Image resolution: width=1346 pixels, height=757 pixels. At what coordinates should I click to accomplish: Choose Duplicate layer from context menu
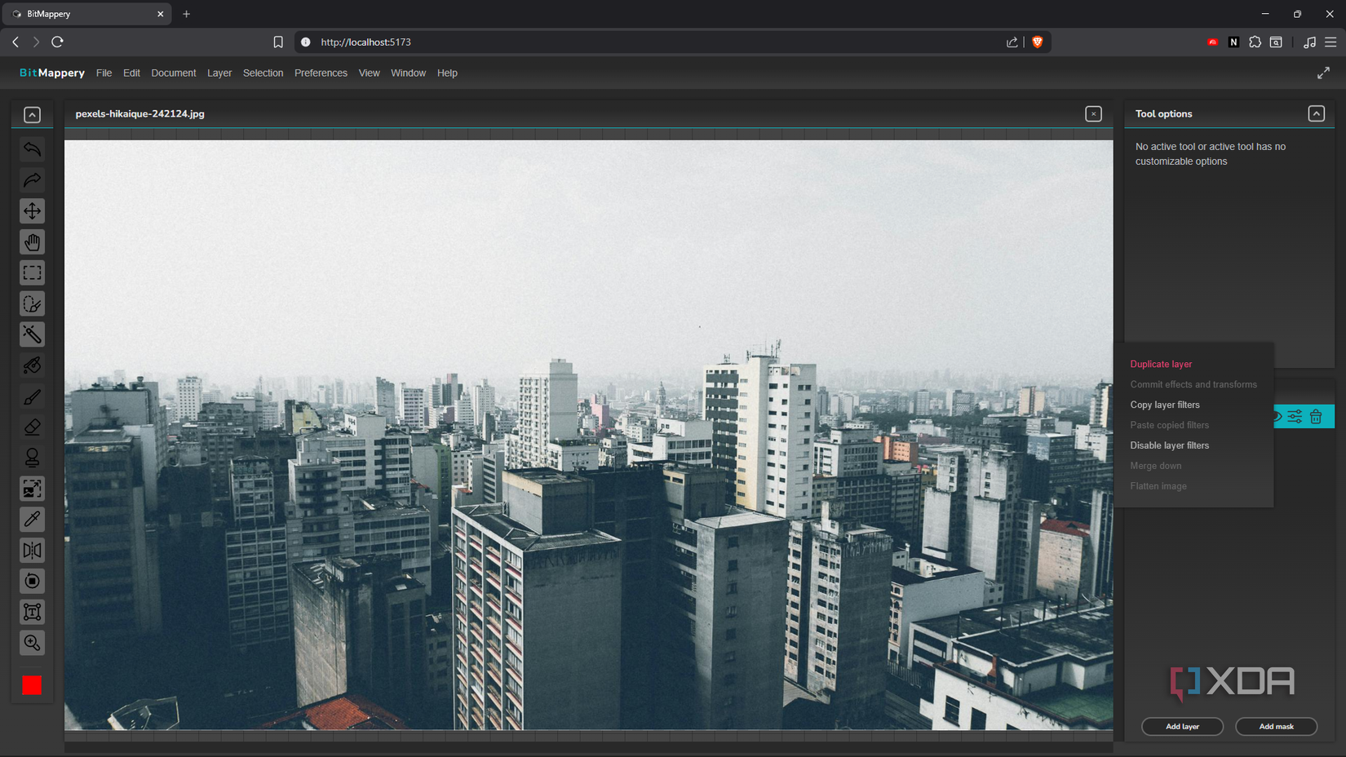pyautogui.click(x=1161, y=365)
